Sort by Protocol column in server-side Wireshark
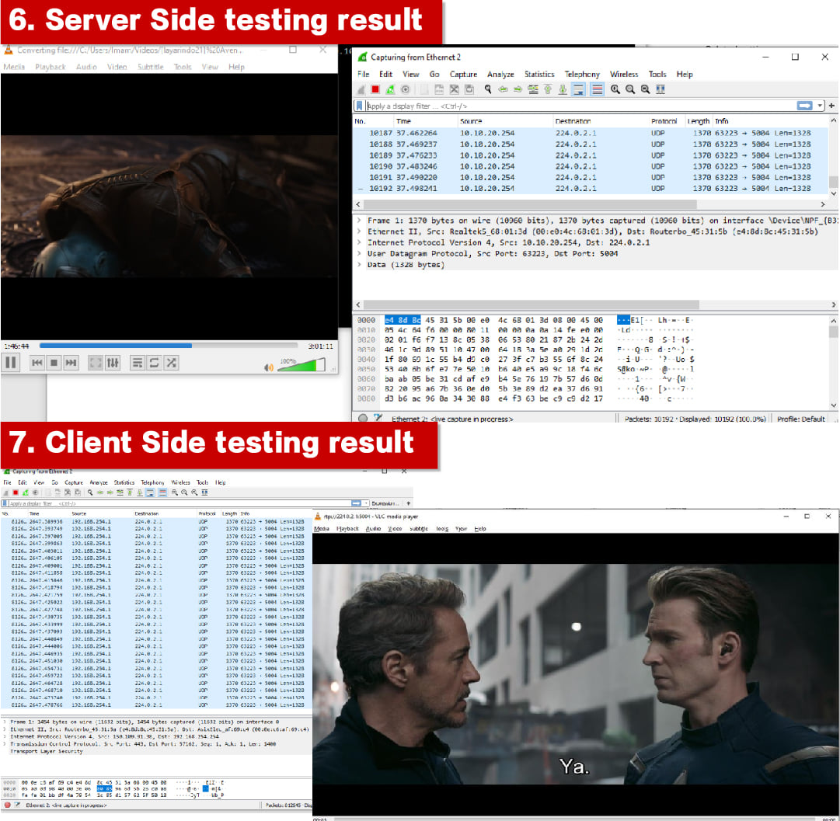The width and height of the screenshot is (840, 821). (664, 121)
